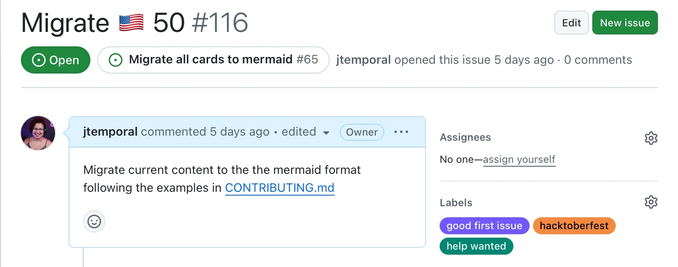
Task: Open the CONTRIBUTING.md link
Action: (279, 187)
